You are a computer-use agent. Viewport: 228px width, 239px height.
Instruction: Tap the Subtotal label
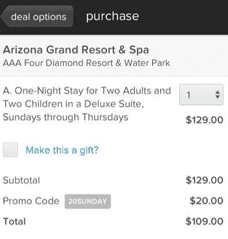point(21,181)
